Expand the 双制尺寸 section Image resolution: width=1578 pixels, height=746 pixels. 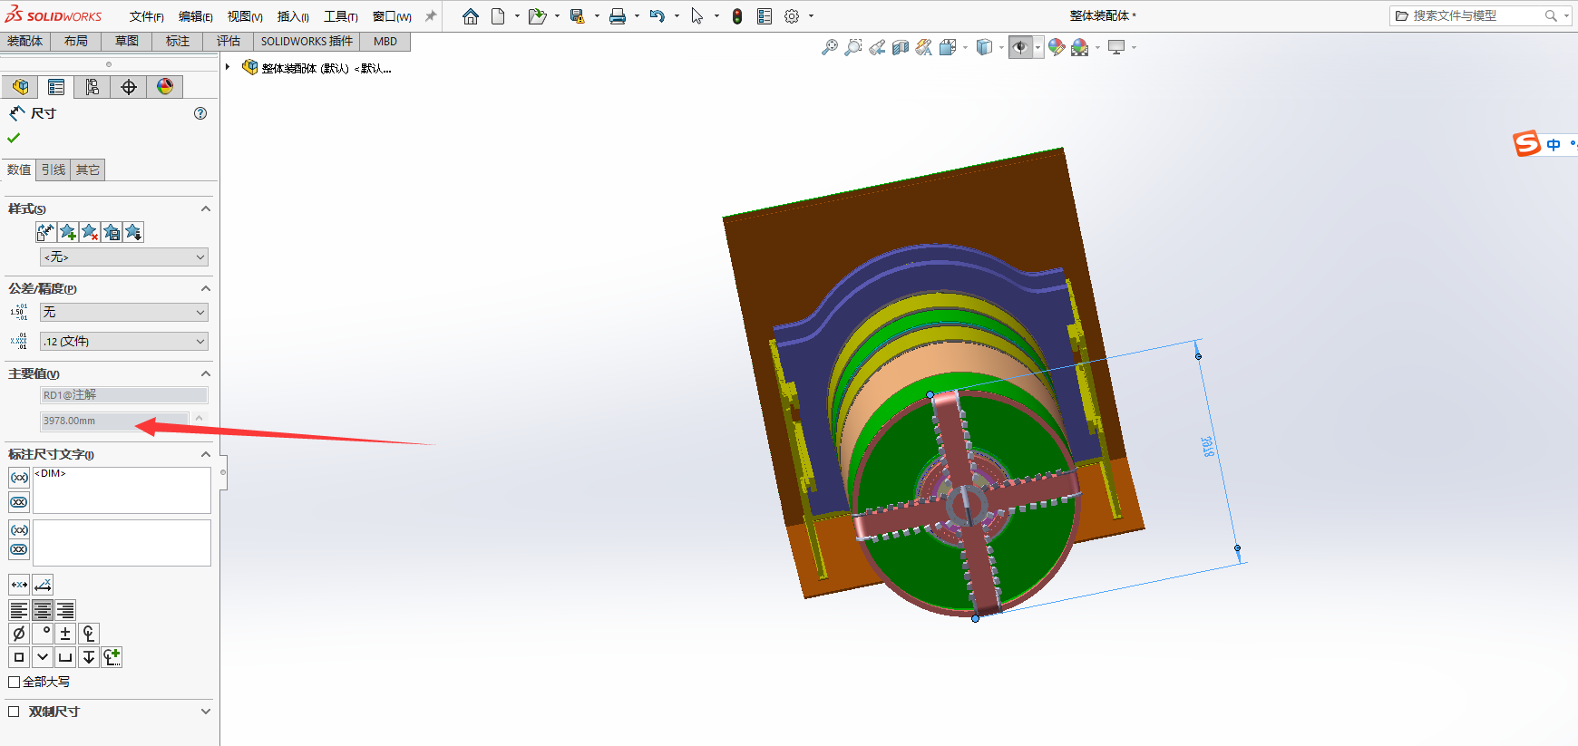[x=206, y=712]
